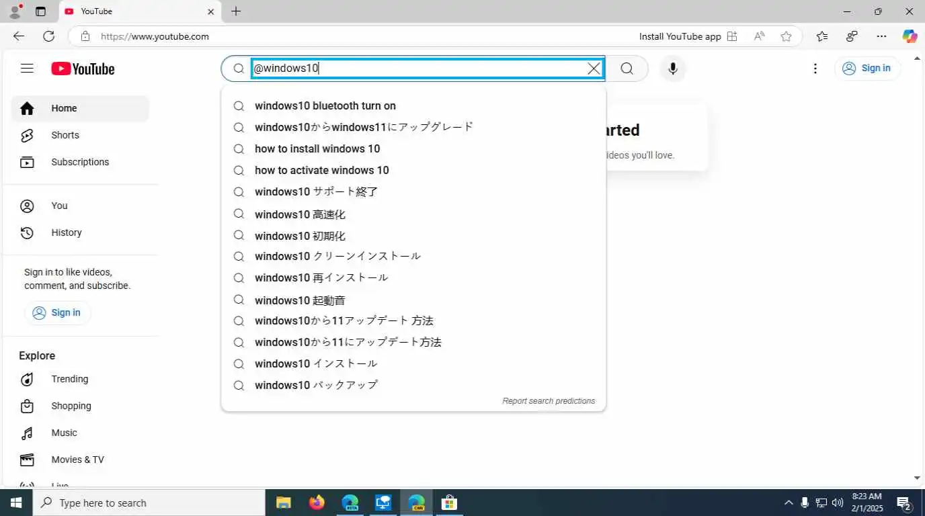Select suggestion 'windows10 bluetooth turn on'
The image size is (925, 516).
413,105
